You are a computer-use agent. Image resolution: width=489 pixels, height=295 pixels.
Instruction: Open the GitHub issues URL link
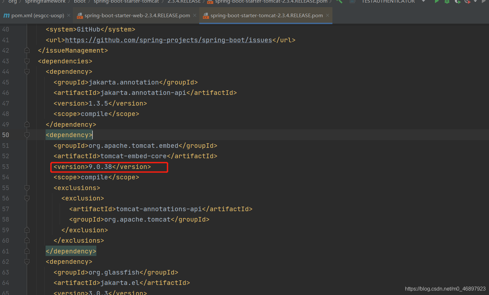169,40
